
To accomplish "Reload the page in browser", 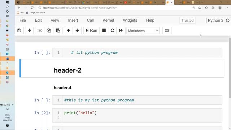I will click(x=32, y=8).
